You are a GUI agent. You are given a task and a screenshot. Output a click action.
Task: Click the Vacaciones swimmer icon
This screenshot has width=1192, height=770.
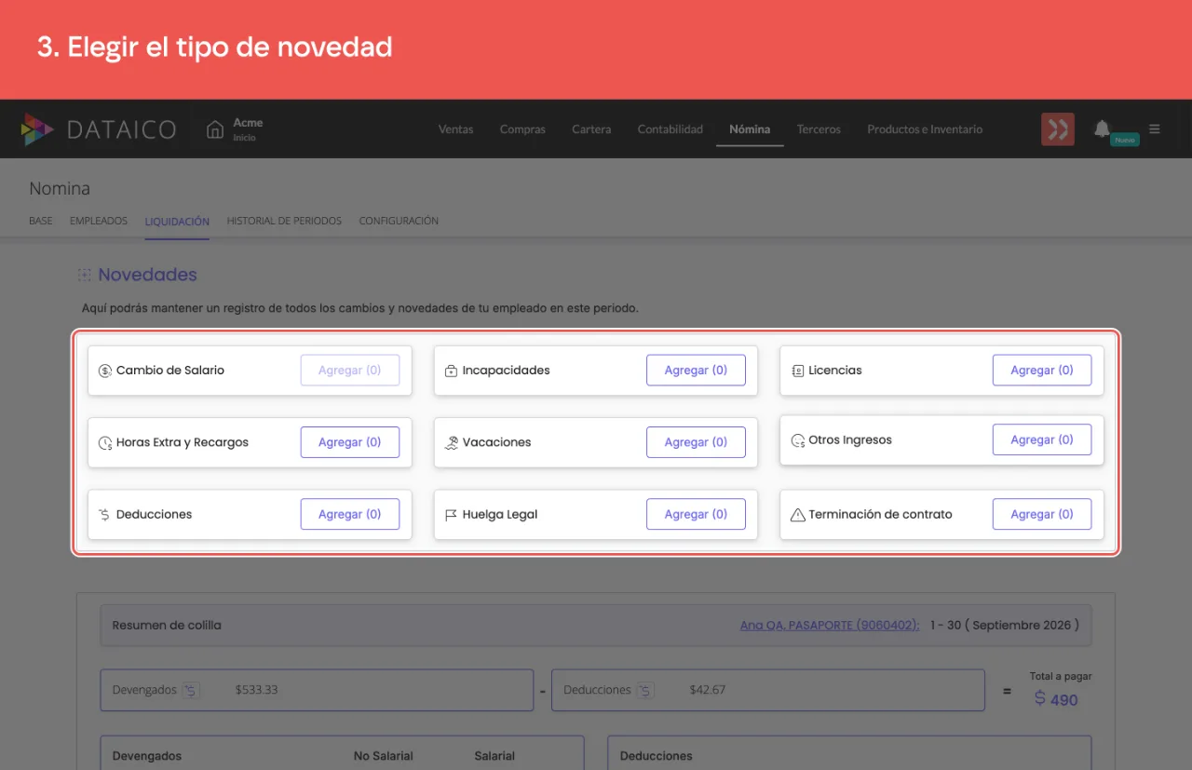452,442
